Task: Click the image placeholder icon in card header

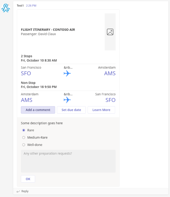Action: 110,32
